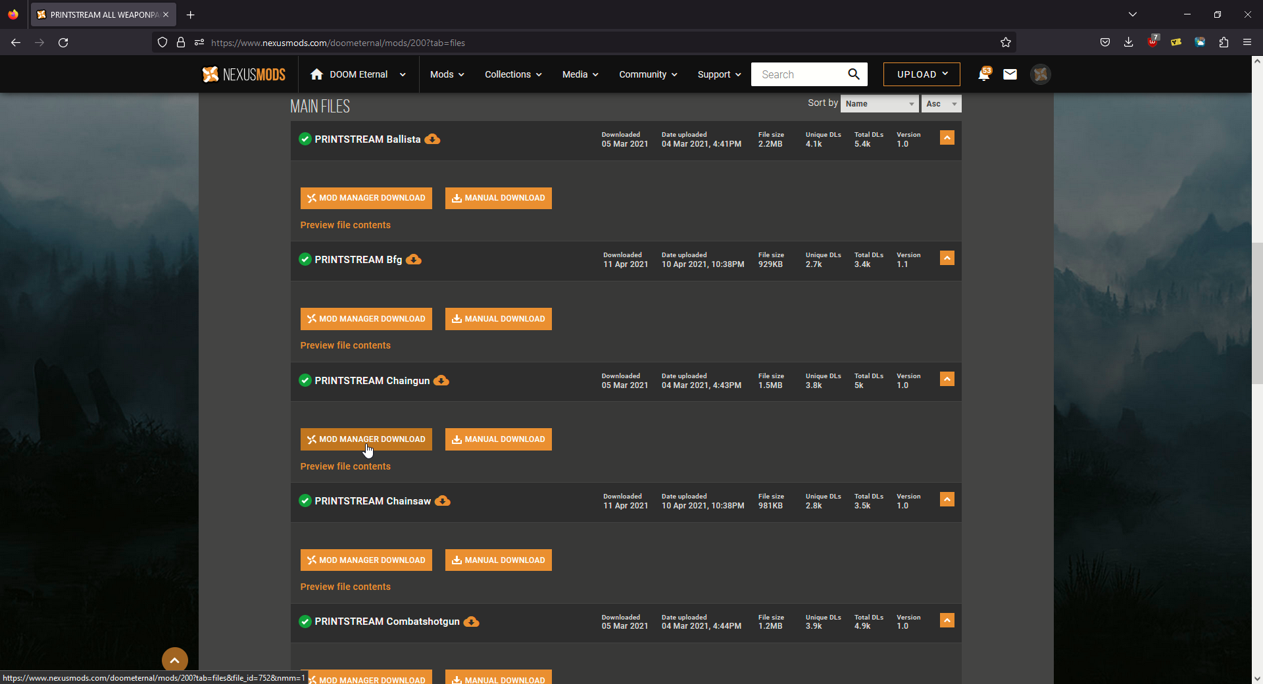Expand the UPLOAD dropdown button
This screenshot has height=684, width=1263.
(x=922, y=74)
